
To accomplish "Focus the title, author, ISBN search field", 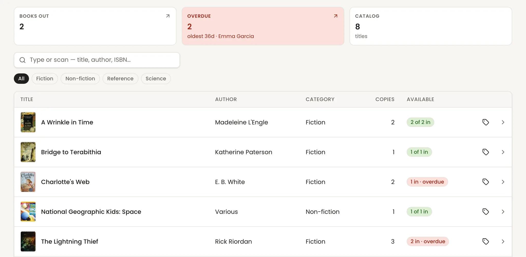I will tap(97, 60).
